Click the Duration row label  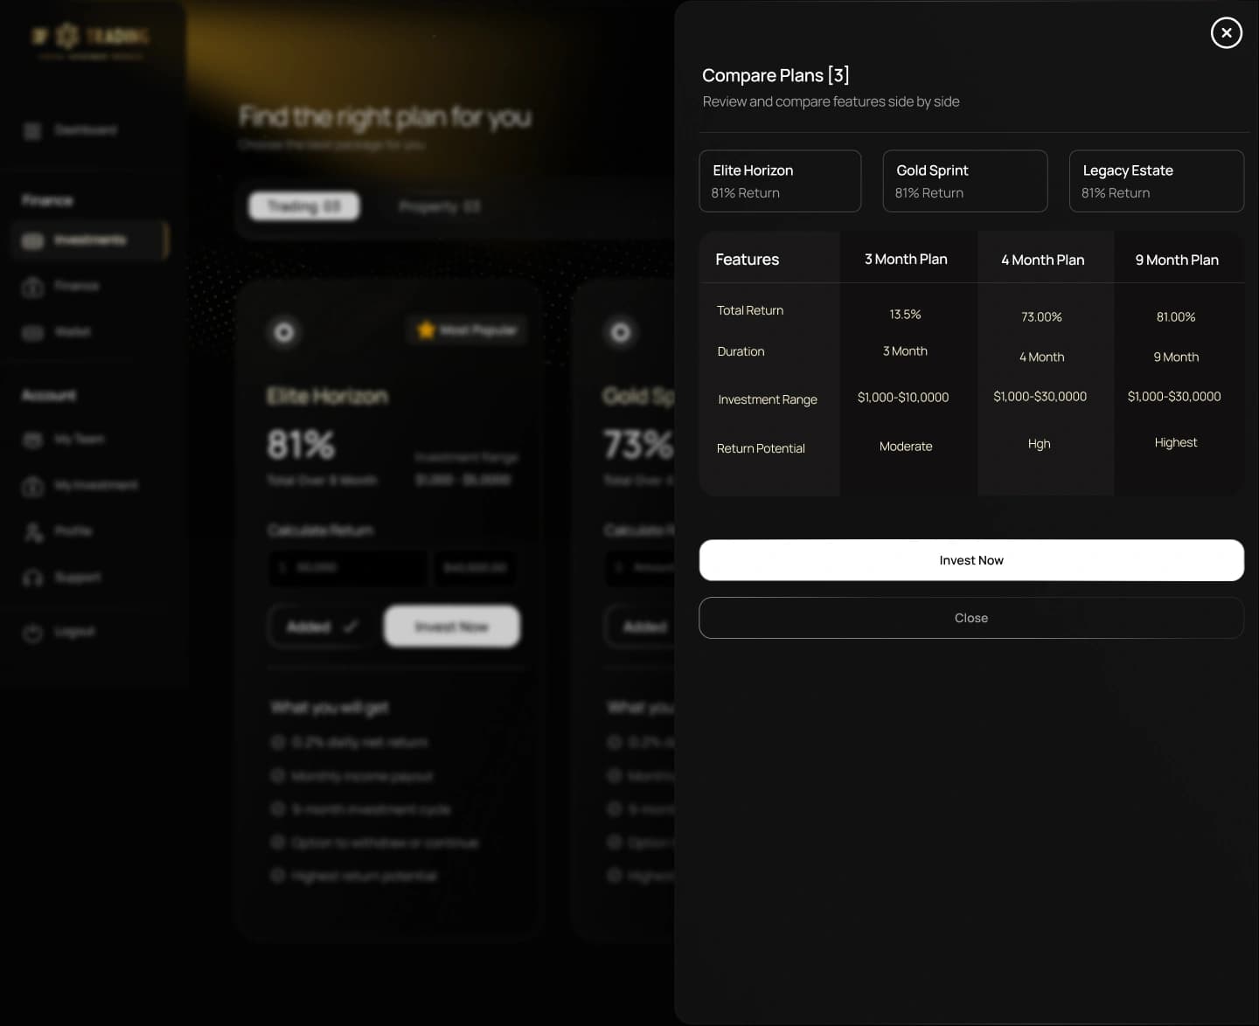point(741,351)
